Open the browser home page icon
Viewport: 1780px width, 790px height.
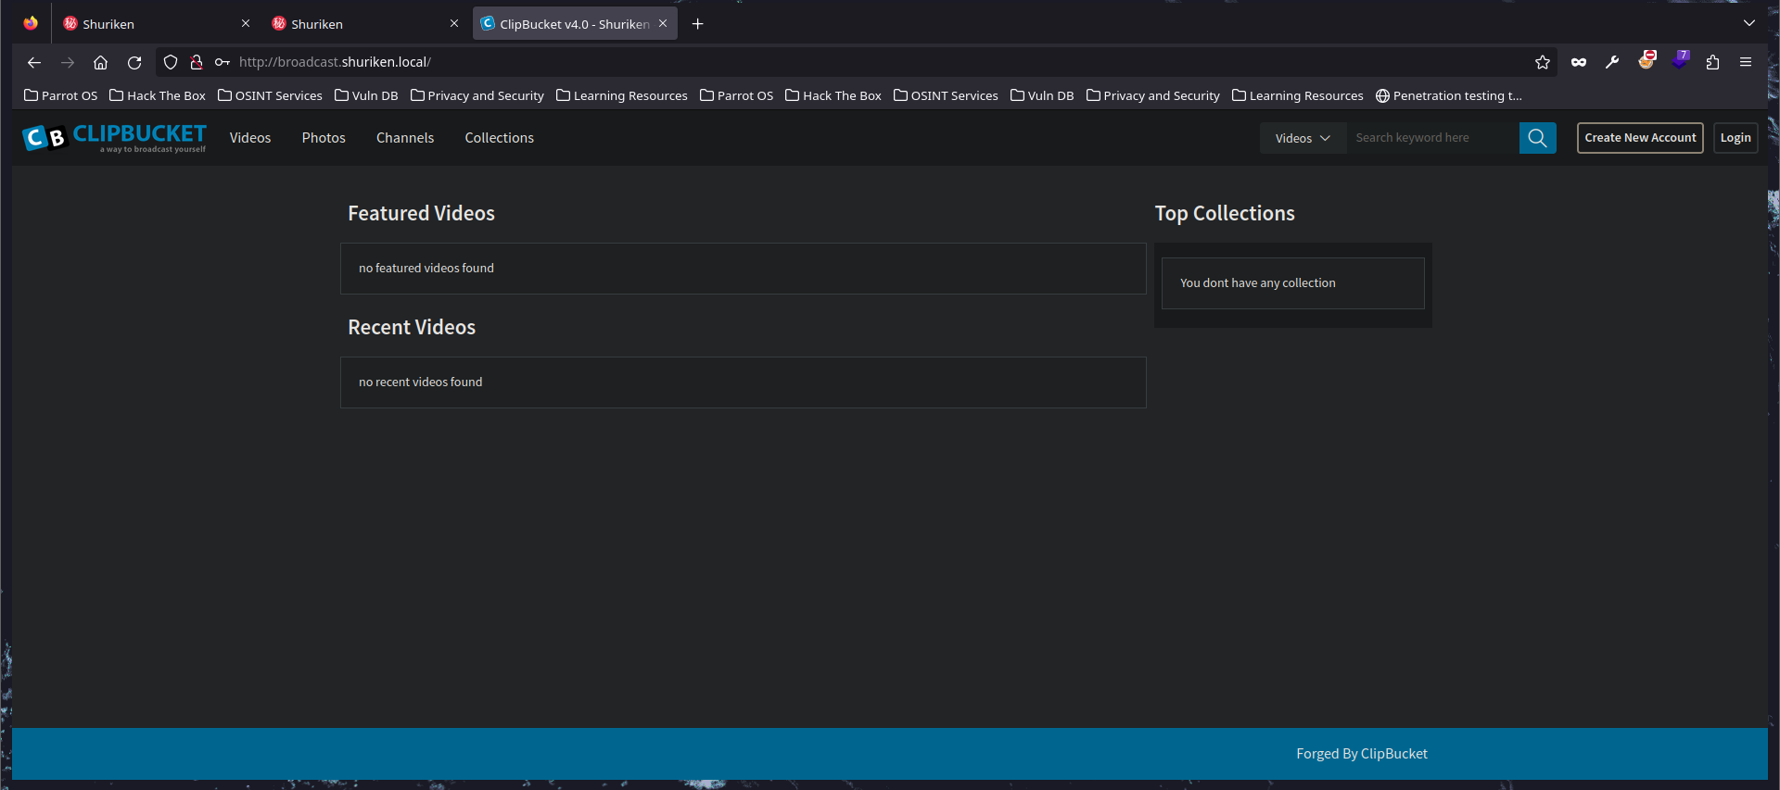point(101,62)
